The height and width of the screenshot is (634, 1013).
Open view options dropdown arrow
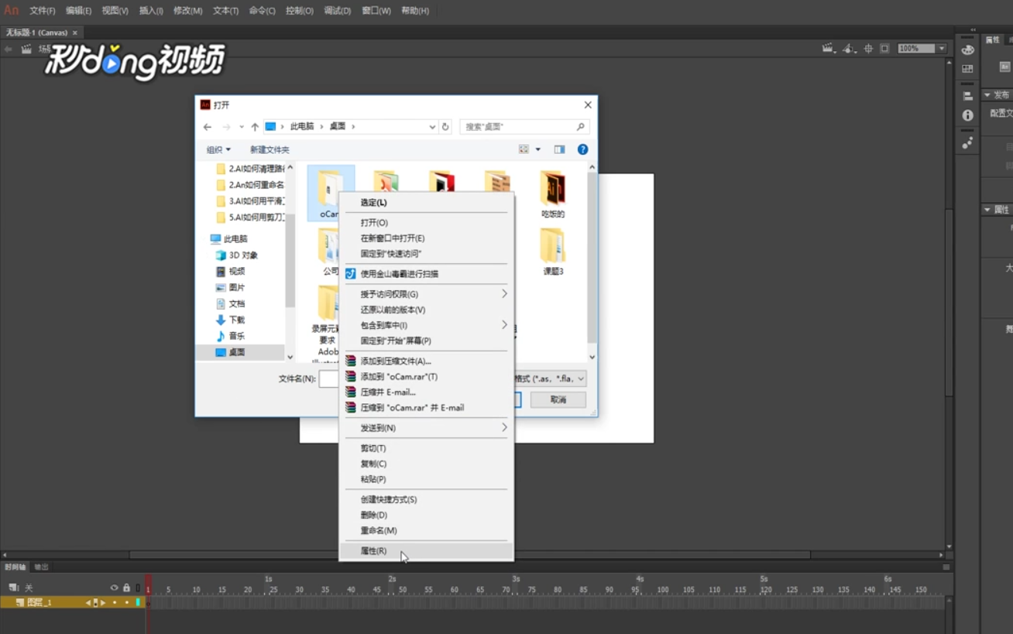click(x=538, y=149)
